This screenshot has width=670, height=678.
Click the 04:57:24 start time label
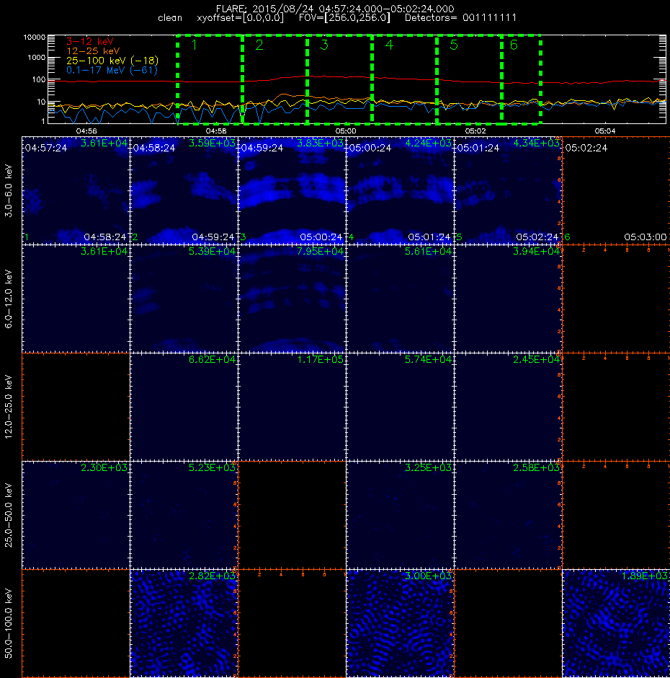(46, 148)
